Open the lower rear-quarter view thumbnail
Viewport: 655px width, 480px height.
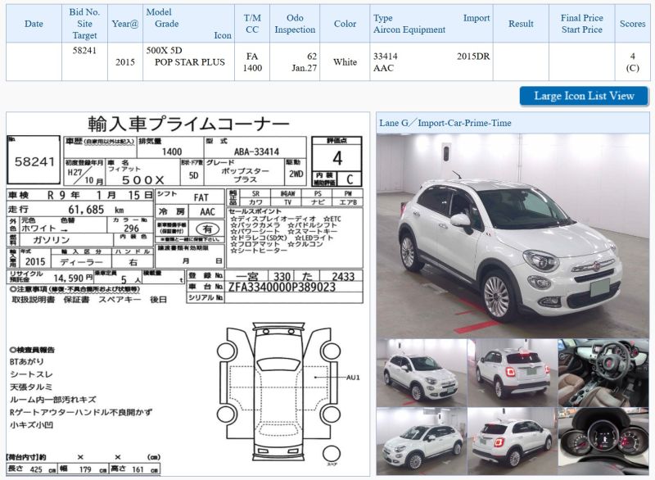click(513, 442)
